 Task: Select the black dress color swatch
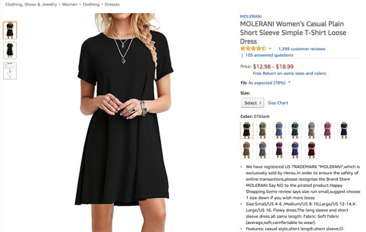coord(246,130)
